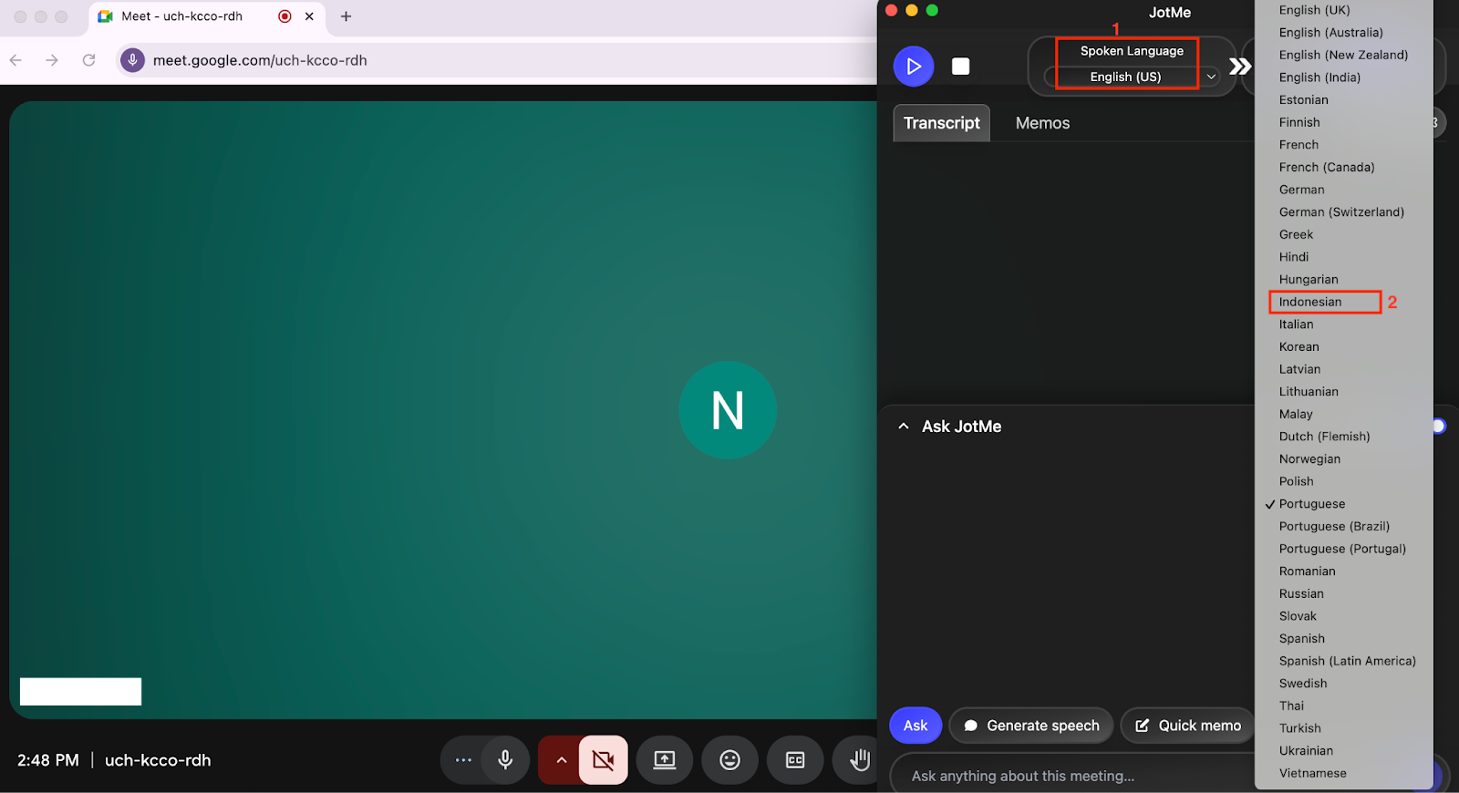1459x793 pixels.
Task: Select the checked Portuguese option
Action: pyautogui.click(x=1311, y=504)
